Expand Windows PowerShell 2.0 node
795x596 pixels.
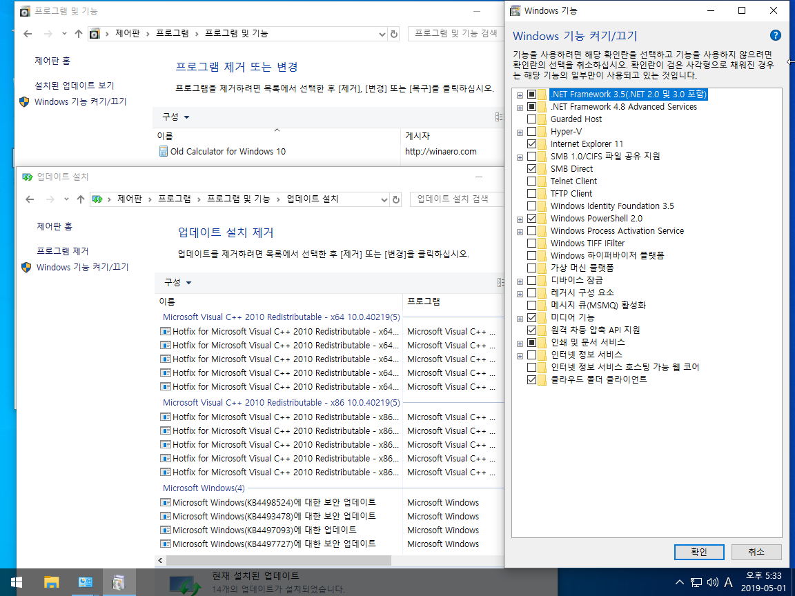tap(520, 220)
